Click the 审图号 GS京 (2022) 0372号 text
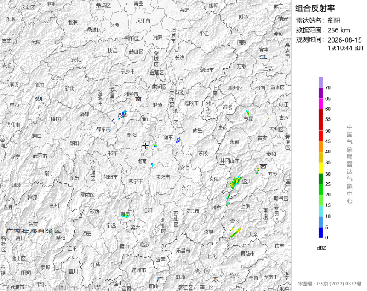 point(329,284)
